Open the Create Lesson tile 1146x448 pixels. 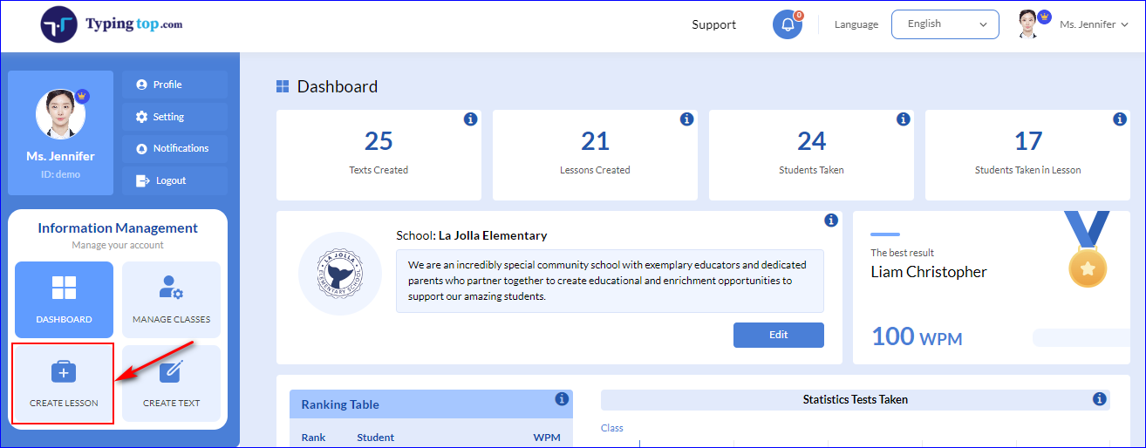coord(64,384)
